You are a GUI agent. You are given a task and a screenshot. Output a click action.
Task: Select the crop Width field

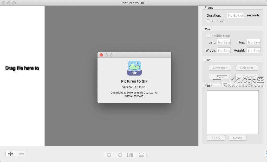224,51
